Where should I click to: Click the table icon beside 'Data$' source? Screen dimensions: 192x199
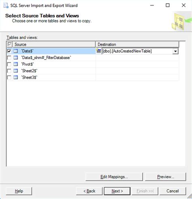tap(16, 51)
